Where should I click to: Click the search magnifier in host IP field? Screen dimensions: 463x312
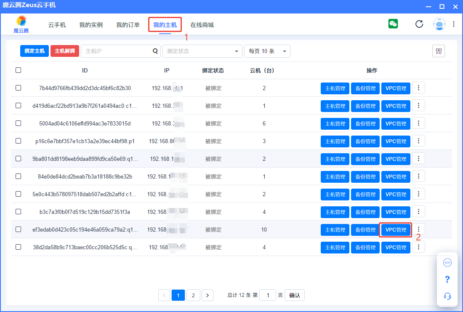pos(155,51)
